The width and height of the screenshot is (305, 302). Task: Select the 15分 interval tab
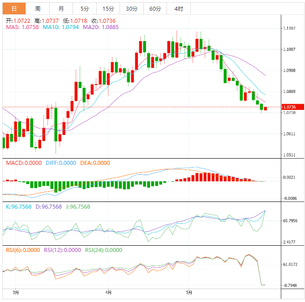coord(108,9)
